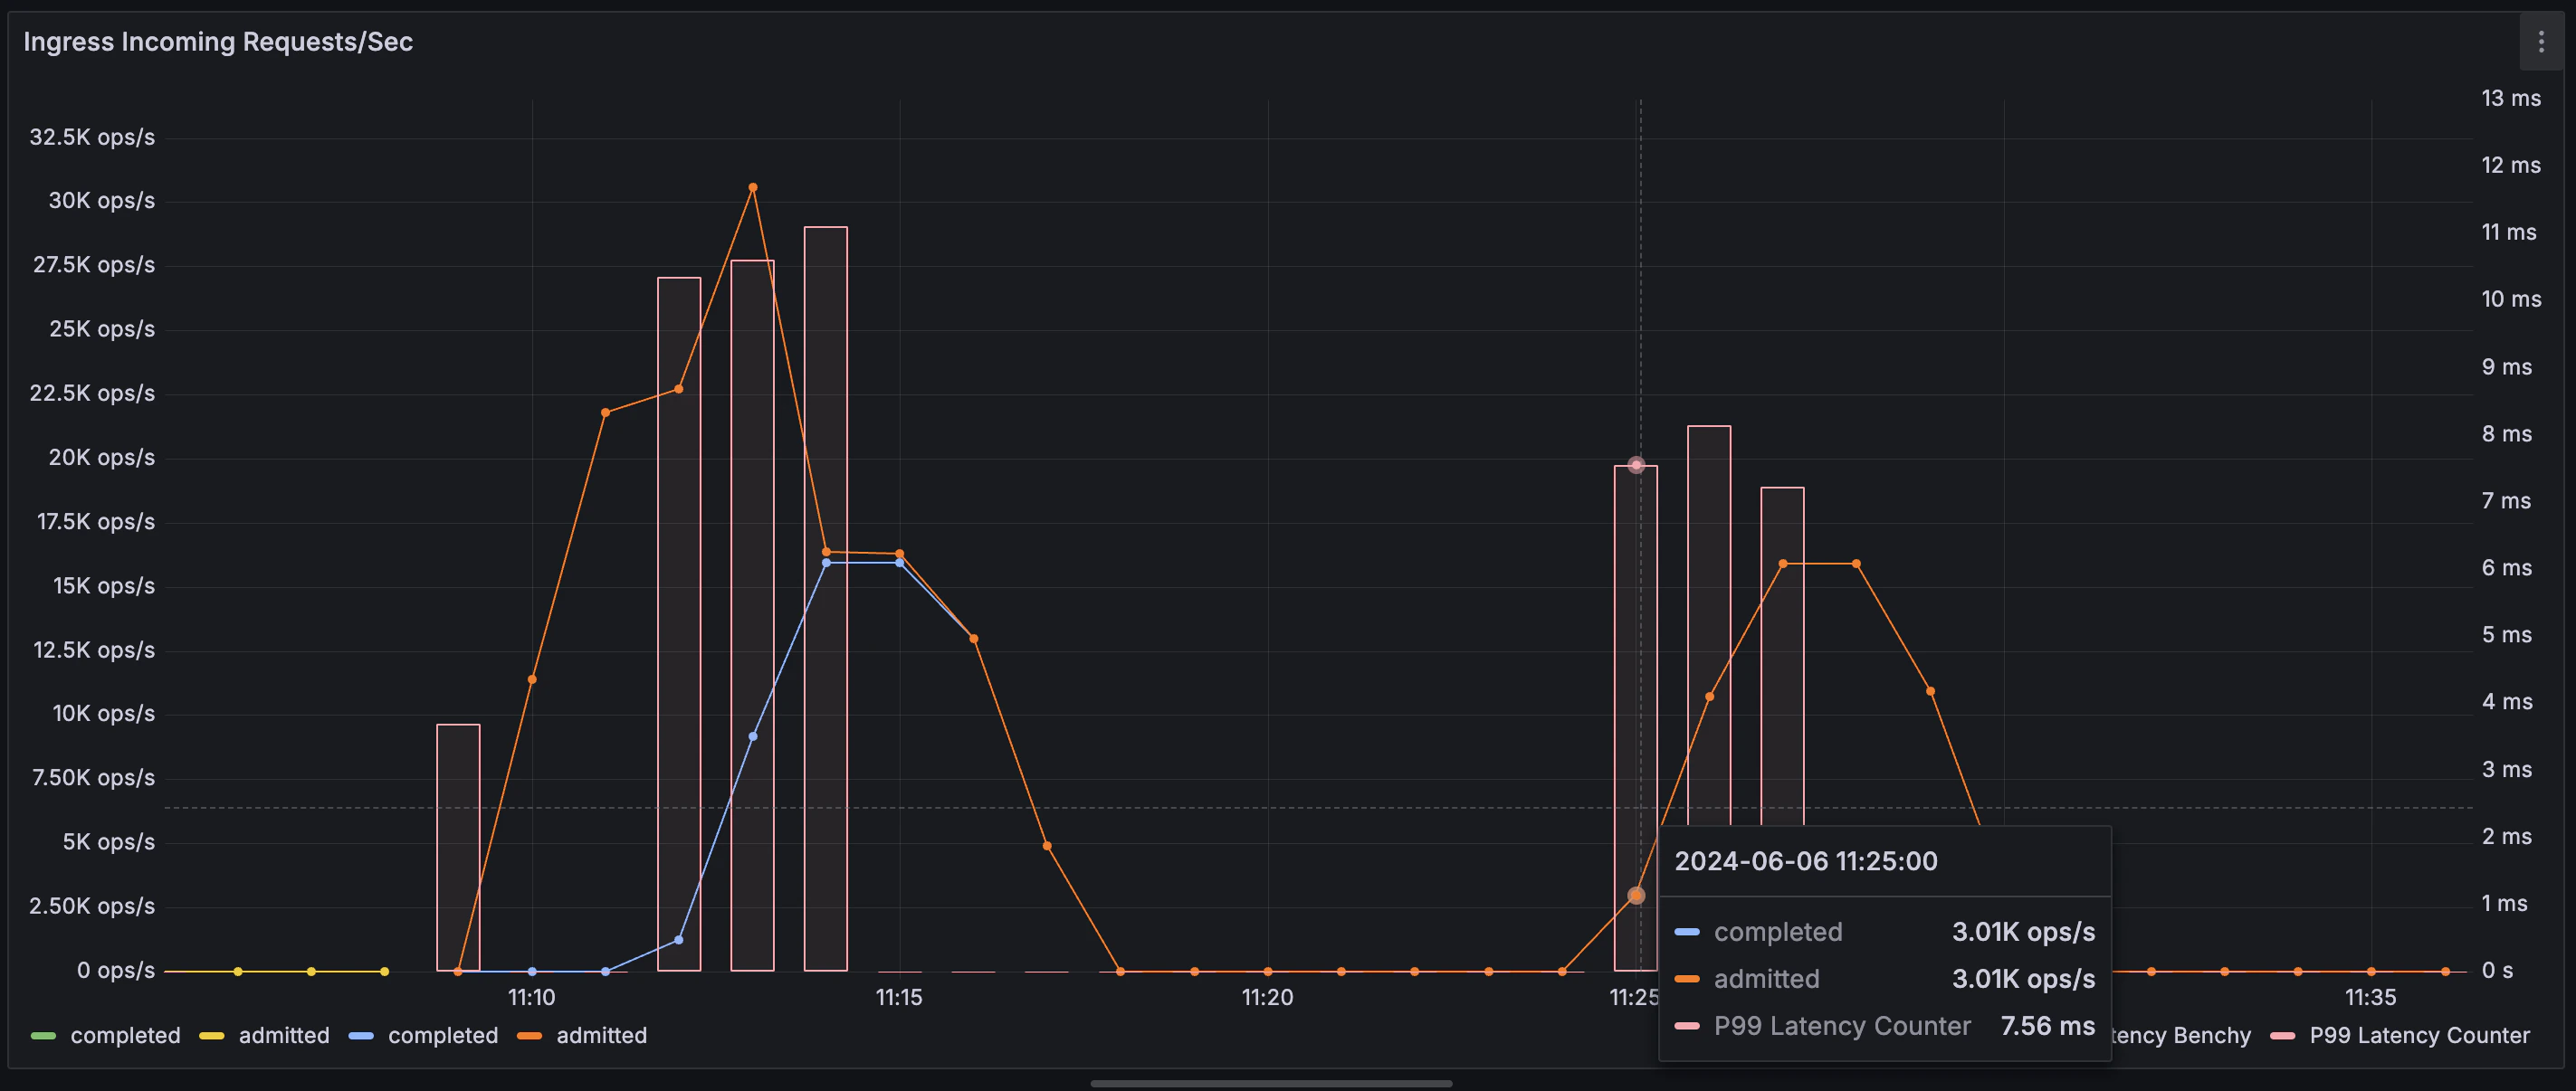This screenshot has width=2576, height=1091.
Task: Click the orange admitted peak point above 30K
Action: (753, 188)
